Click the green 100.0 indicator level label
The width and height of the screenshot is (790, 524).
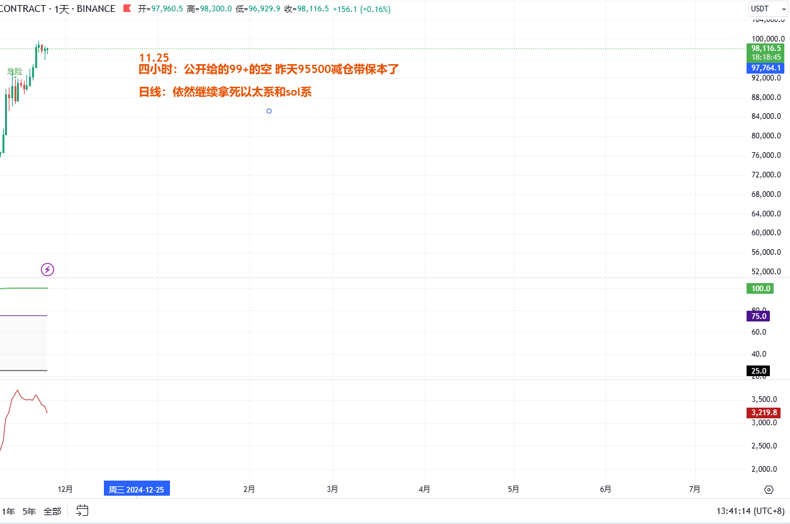click(x=760, y=289)
